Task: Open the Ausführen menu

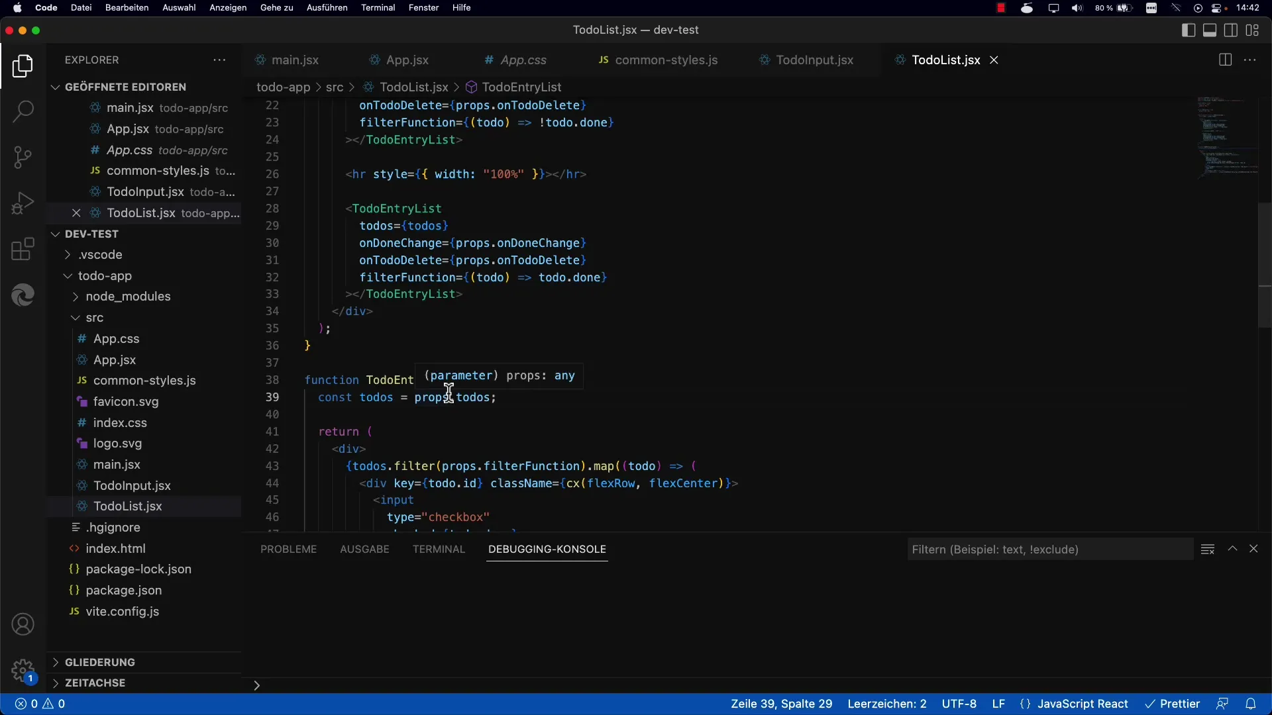Action: click(x=327, y=8)
